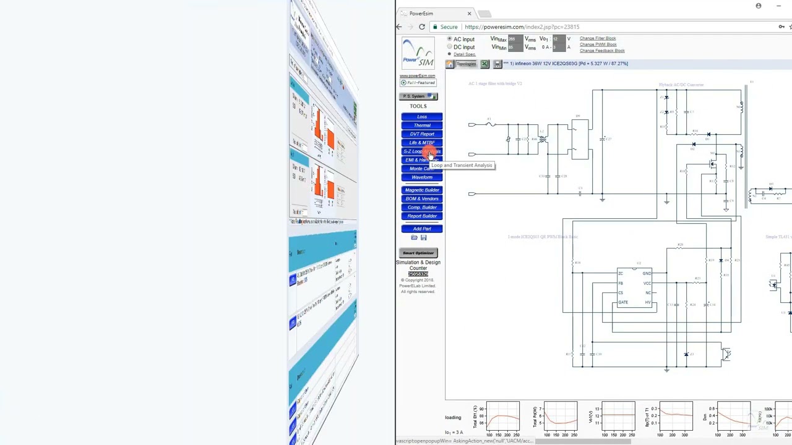Click the output current input field
This screenshot has height=445, width=792.
pos(558,47)
